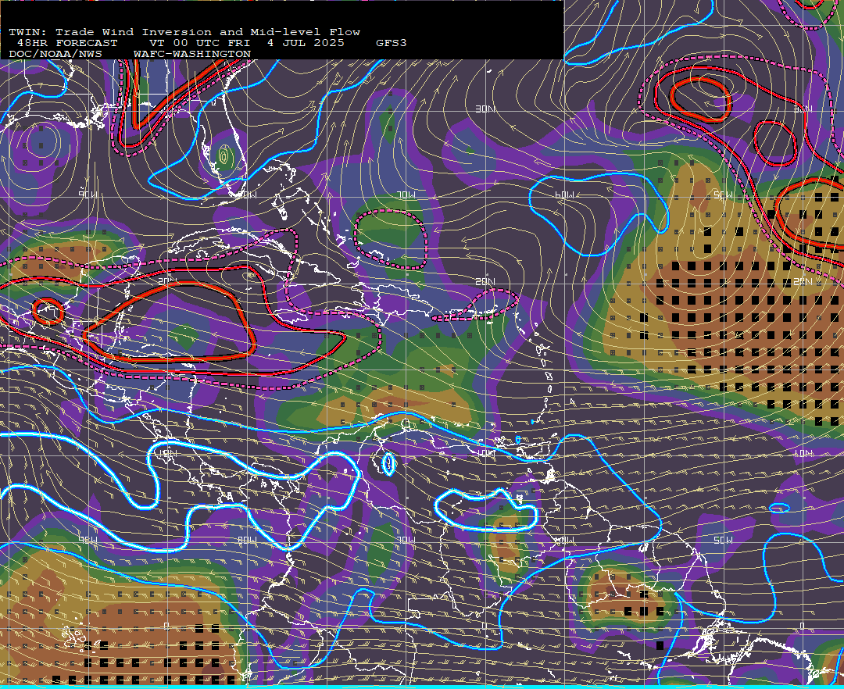Click the 90W label over the Gulf of Mexico
Screen dimensions: 844x689
pyautogui.click(x=88, y=195)
